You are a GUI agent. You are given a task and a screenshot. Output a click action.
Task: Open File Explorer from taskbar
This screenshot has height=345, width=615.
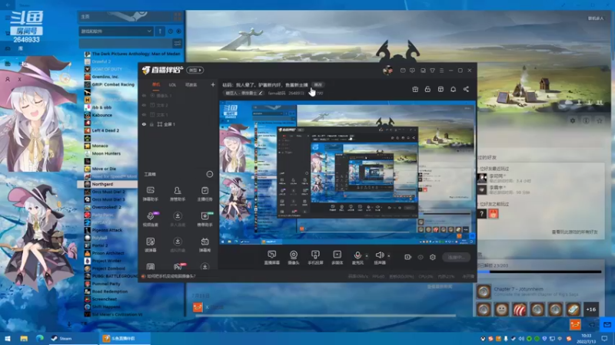point(24,338)
